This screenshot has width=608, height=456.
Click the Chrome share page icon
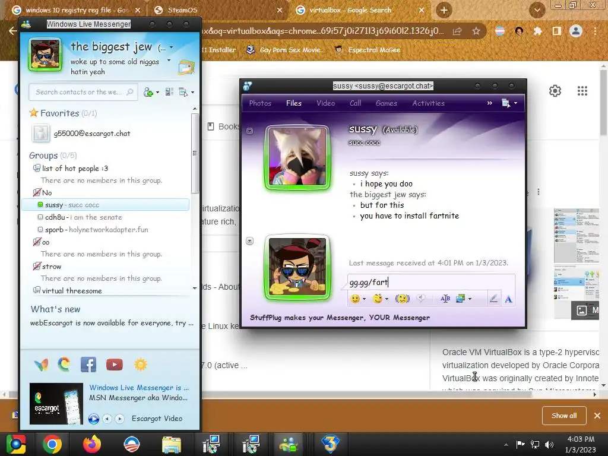pyautogui.click(x=457, y=31)
